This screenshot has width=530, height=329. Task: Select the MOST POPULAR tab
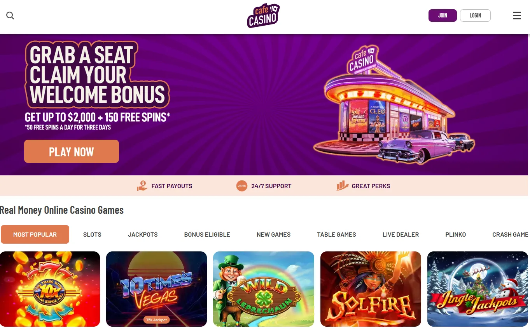click(x=35, y=234)
